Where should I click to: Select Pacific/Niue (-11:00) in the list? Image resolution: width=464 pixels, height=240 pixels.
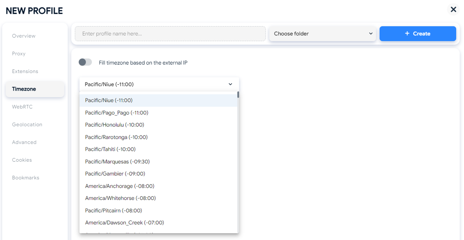[158, 100]
